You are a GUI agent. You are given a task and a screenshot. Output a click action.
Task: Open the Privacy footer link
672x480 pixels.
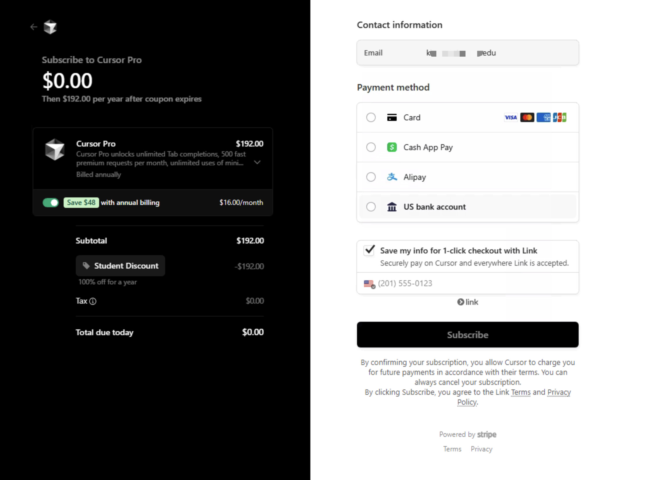(x=481, y=449)
